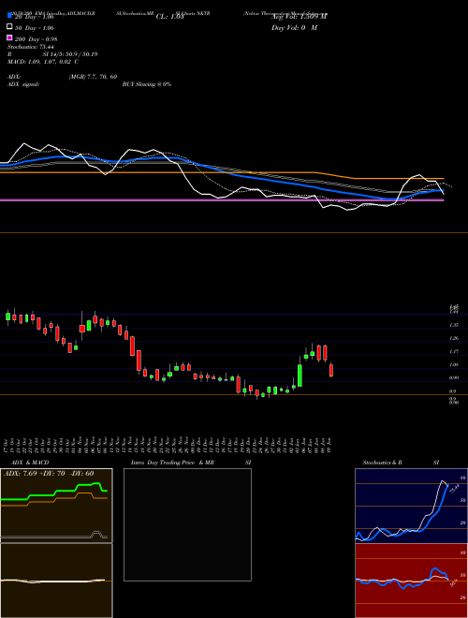Click the white 50 Day legend square

tap(10, 27)
